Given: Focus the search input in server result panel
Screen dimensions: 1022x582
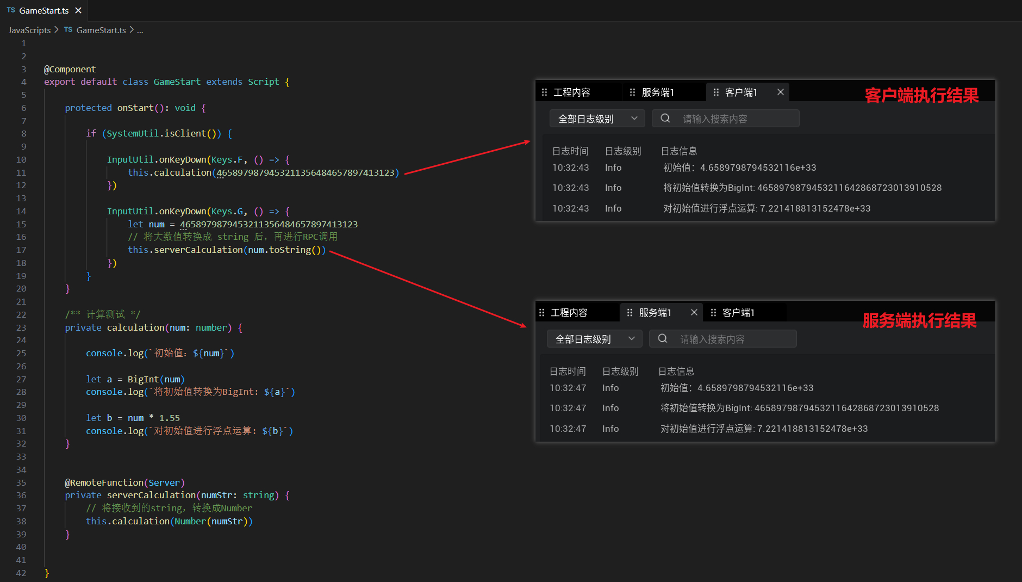Looking at the screenshot, I should tap(723, 339).
